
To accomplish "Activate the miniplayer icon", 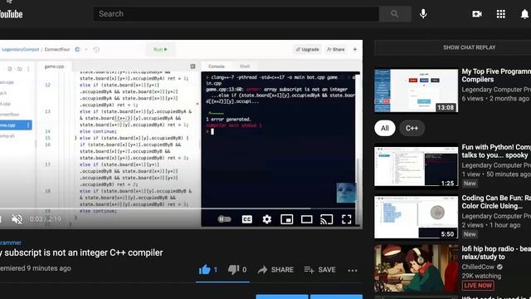I will tap(287, 219).
